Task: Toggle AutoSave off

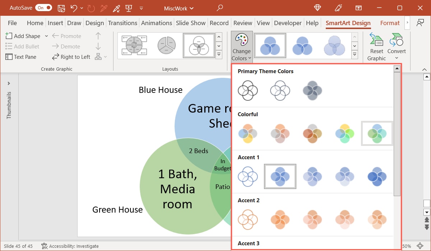Action: (43, 8)
